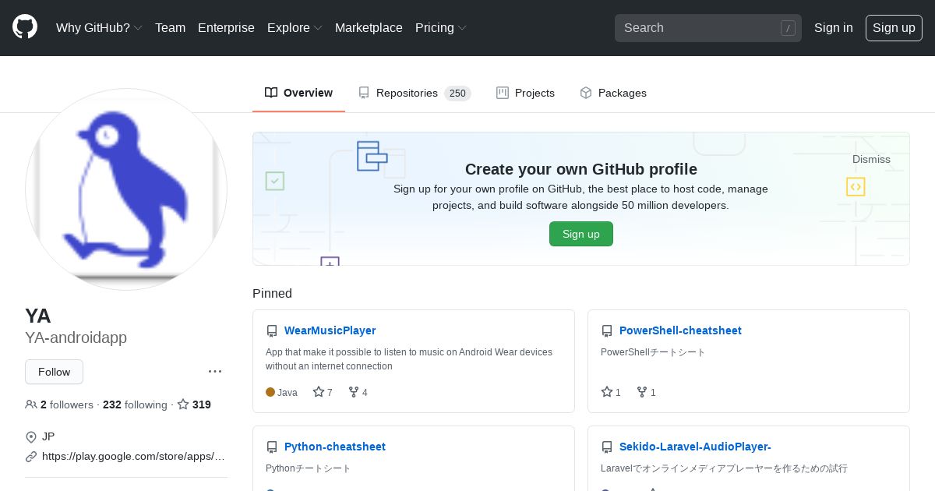Image resolution: width=935 pixels, height=491 pixels.
Task: Click the fork icon in WearMusicPlayer card
Action: [x=354, y=392]
